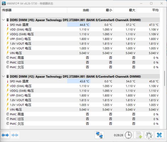Collapse the DDR5 DIMM [#0] sensor group
Image resolution: width=167 pixels, height=142 pixels.
click(x=3, y=20)
